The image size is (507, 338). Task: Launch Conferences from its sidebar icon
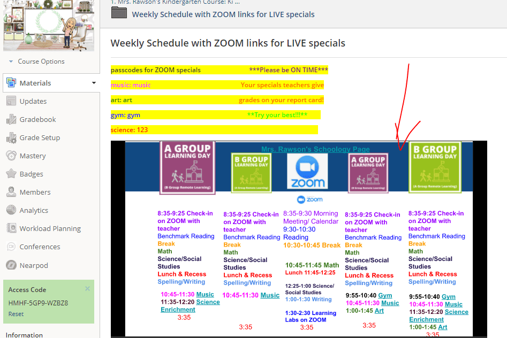tap(11, 247)
